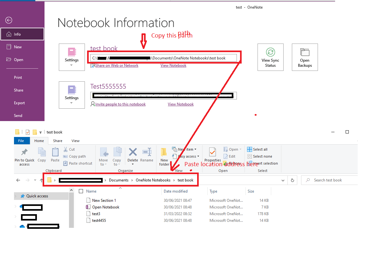The height and width of the screenshot is (279, 365).
Task: Select the test3 file
Action: click(96, 214)
